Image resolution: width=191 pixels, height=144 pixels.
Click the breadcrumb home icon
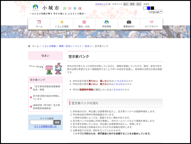pyautogui.click(x=29, y=46)
